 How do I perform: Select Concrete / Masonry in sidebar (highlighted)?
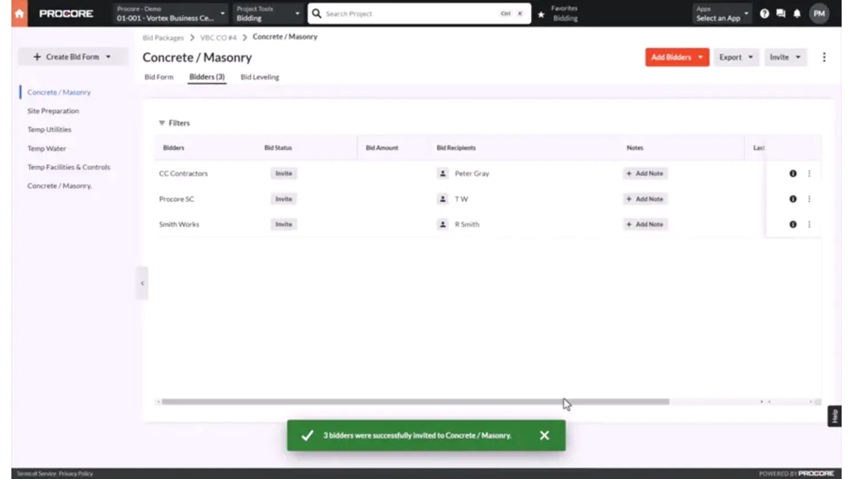click(59, 92)
